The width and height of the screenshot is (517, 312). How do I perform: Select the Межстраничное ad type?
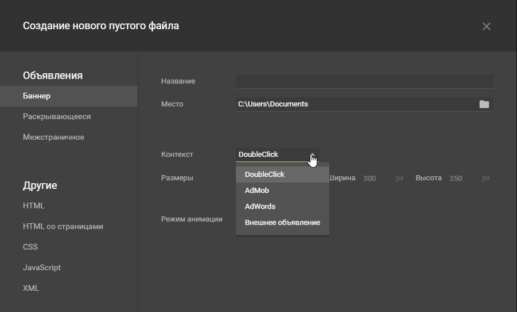pyautogui.click(x=53, y=137)
